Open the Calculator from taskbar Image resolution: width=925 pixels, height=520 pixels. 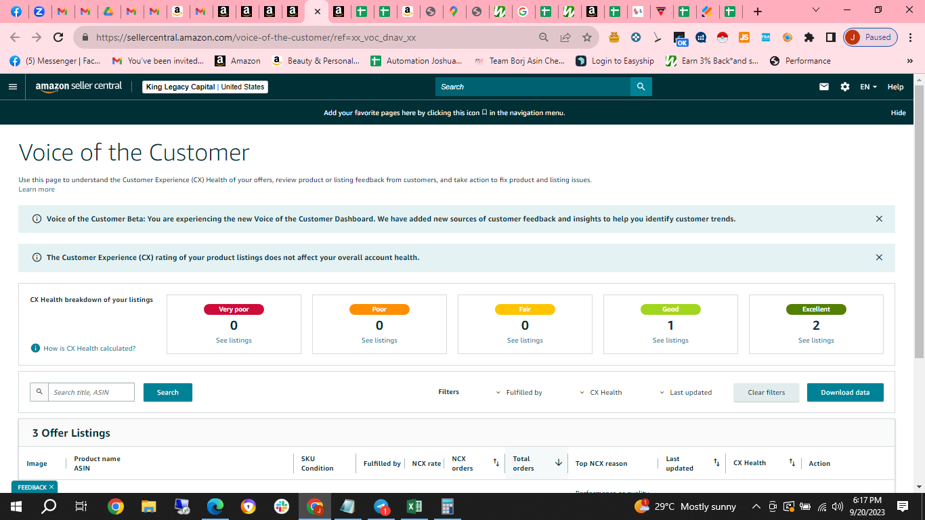click(x=448, y=506)
